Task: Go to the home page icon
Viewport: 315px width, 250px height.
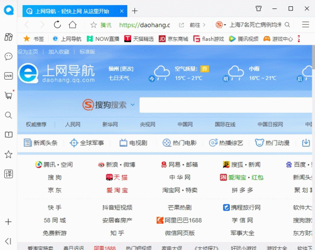Action: pyautogui.click(x=72, y=25)
